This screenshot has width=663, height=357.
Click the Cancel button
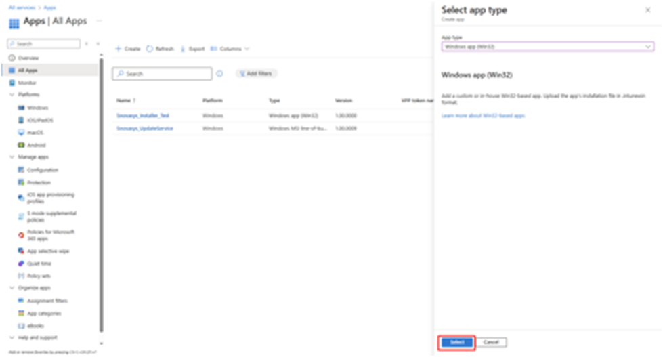point(491,342)
